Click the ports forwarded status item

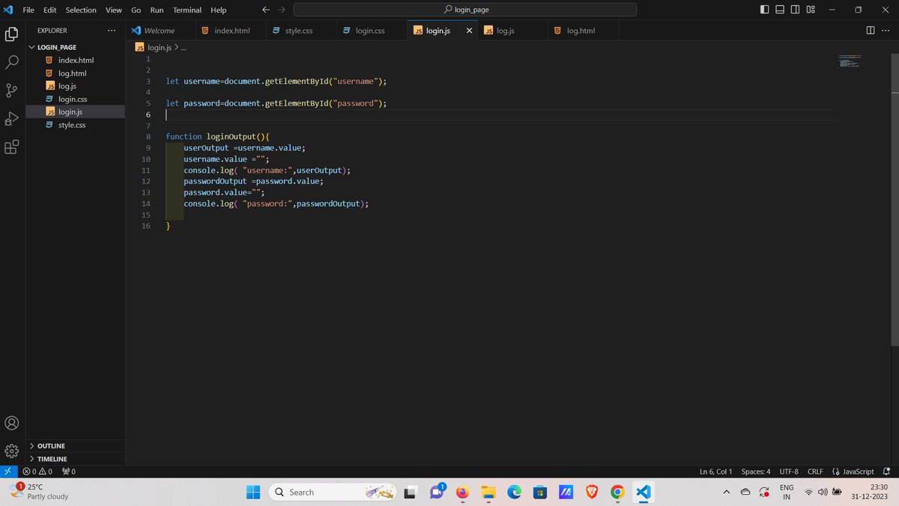pyautogui.click(x=68, y=472)
